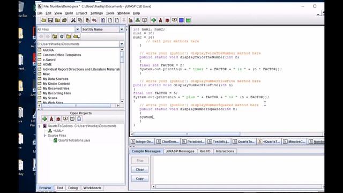Open the Settings menu
343x193 pixels.
click(96, 13)
